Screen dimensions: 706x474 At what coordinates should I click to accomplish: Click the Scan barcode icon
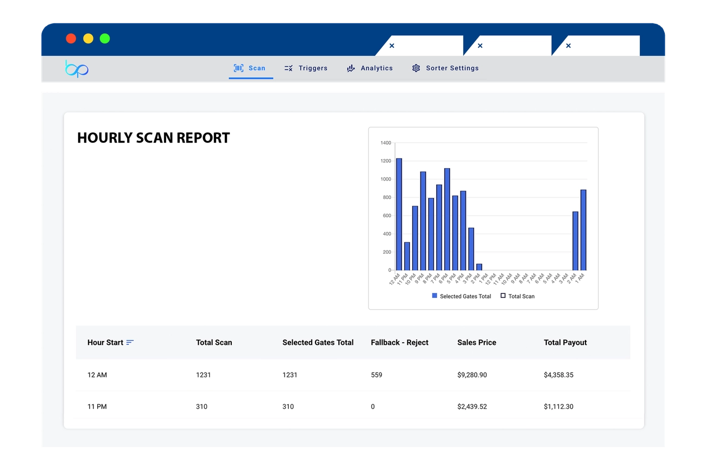238,68
